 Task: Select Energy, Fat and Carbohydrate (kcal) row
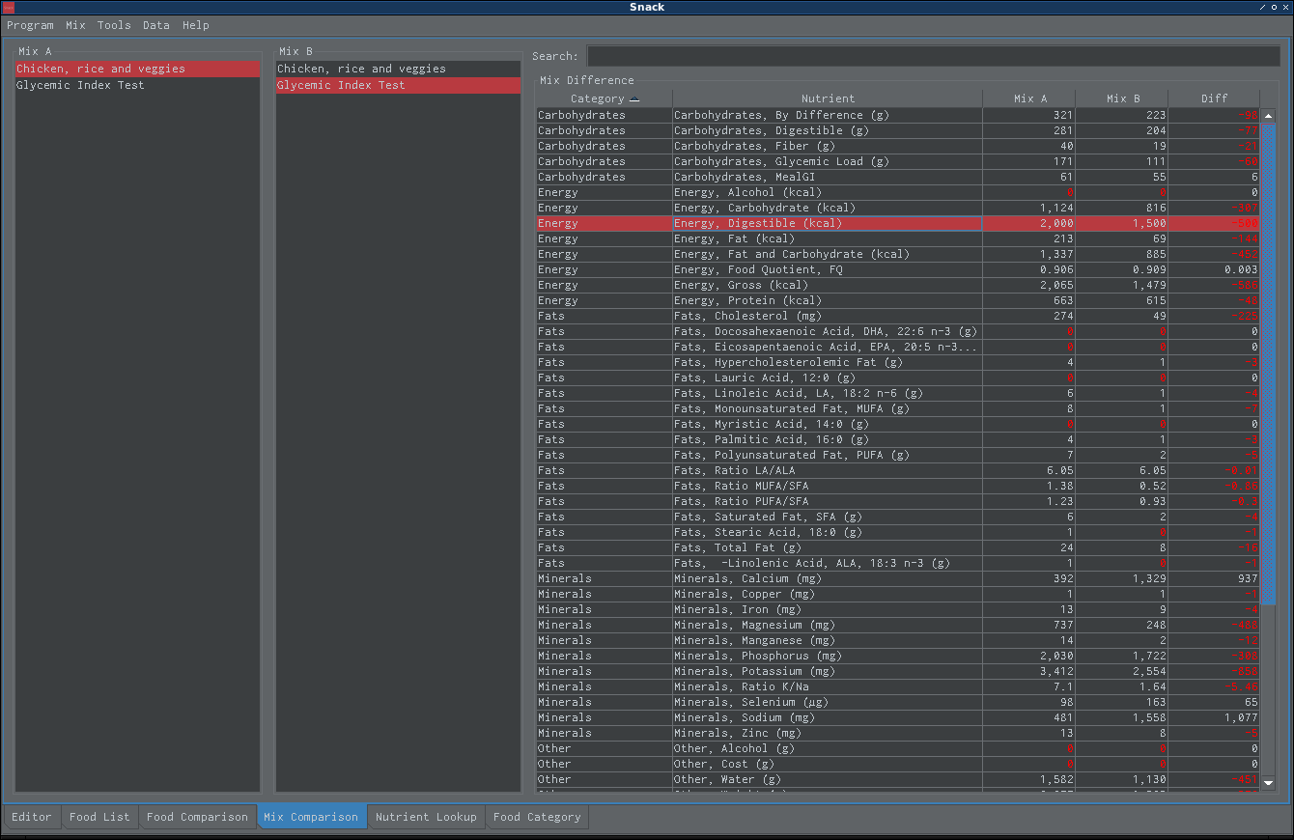tap(897, 254)
